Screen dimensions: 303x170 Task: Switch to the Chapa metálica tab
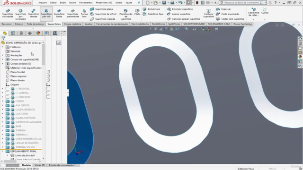72,24
